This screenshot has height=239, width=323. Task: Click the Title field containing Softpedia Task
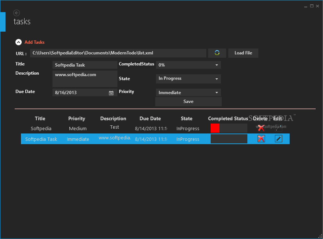click(85, 65)
